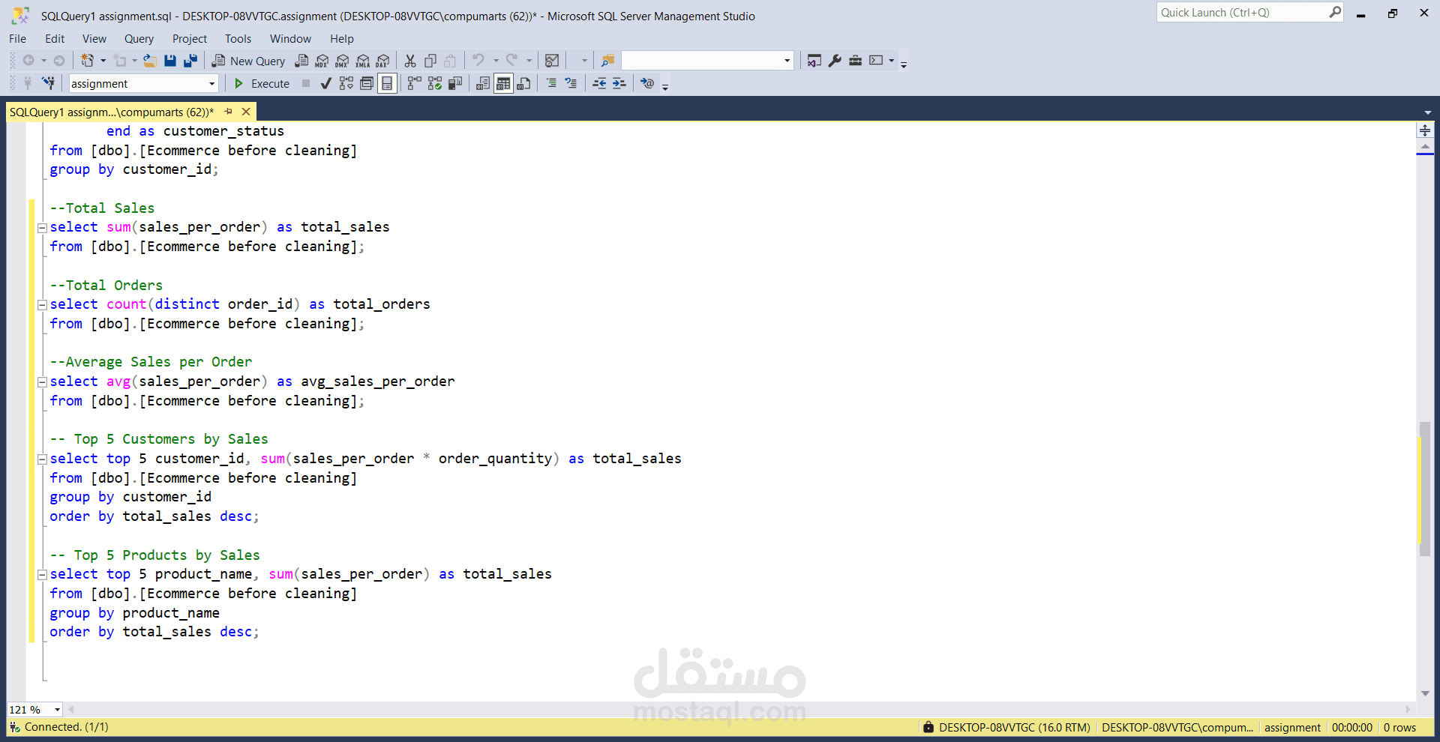The image size is (1440, 742).
Task: Open the 121 % zoom dropdown
Action: (x=57, y=710)
